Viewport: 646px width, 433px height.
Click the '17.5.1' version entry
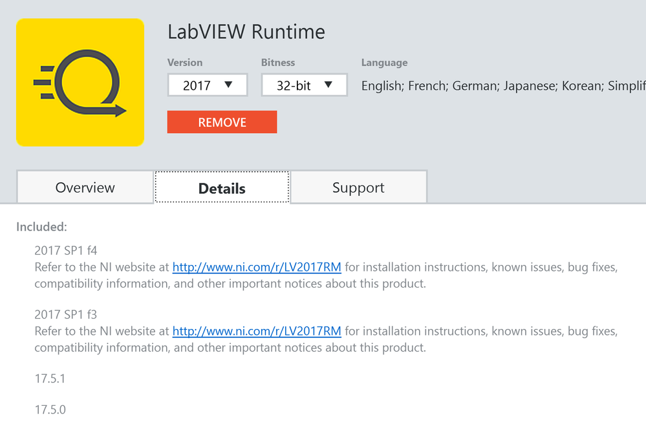[50, 379]
